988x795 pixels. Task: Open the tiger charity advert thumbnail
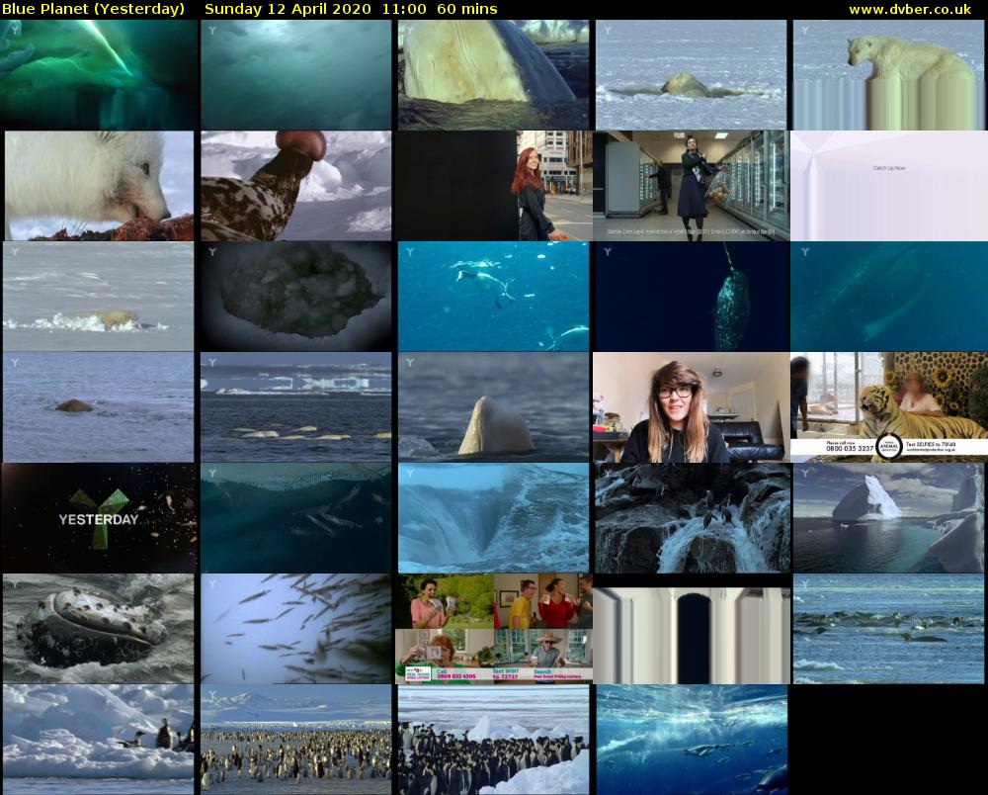888,406
